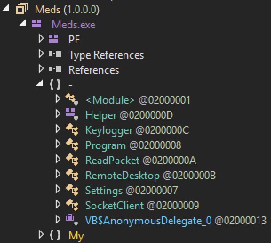Select the Settings class entry

click(104, 190)
